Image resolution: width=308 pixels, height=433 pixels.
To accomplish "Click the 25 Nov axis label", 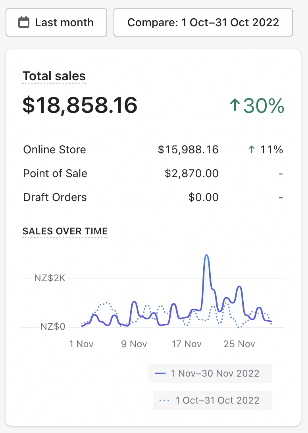I will point(239,344).
